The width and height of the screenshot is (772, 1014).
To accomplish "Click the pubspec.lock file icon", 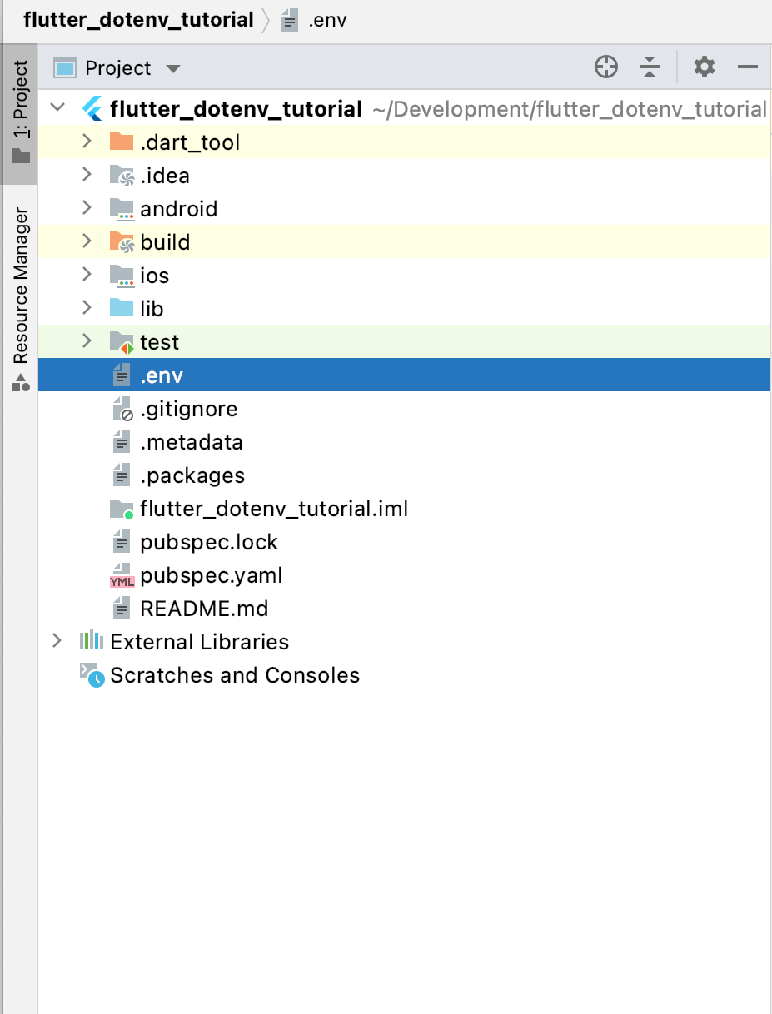I will 122,542.
